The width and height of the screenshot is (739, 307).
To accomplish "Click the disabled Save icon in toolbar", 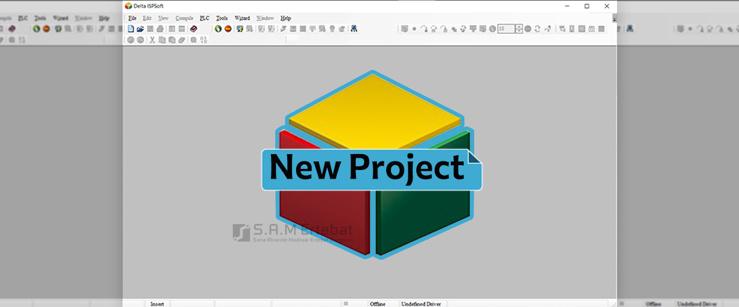I will tap(150, 29).
